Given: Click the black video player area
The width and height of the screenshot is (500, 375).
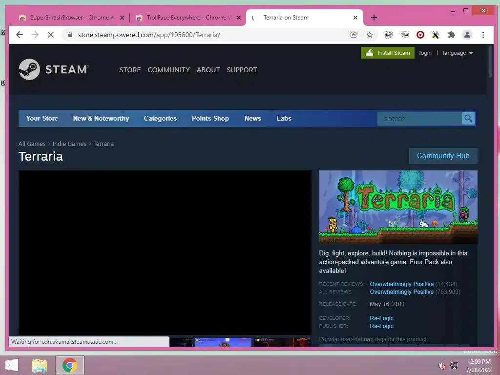Looking at the screenshot, I should (165, 252).
